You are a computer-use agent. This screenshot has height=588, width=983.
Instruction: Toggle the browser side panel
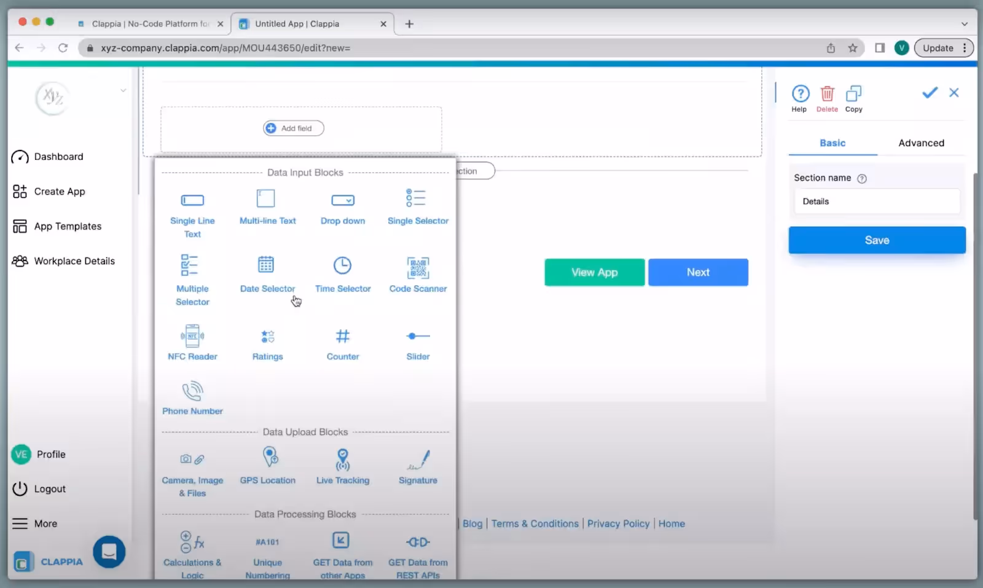point(880,48)
